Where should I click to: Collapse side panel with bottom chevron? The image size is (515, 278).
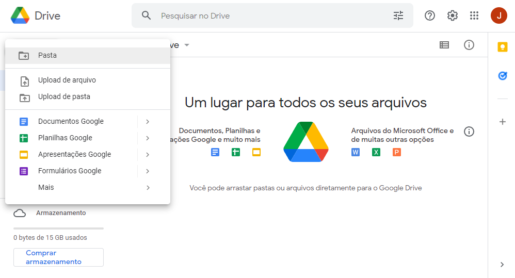pyautogui.click(x=502, y=265)
